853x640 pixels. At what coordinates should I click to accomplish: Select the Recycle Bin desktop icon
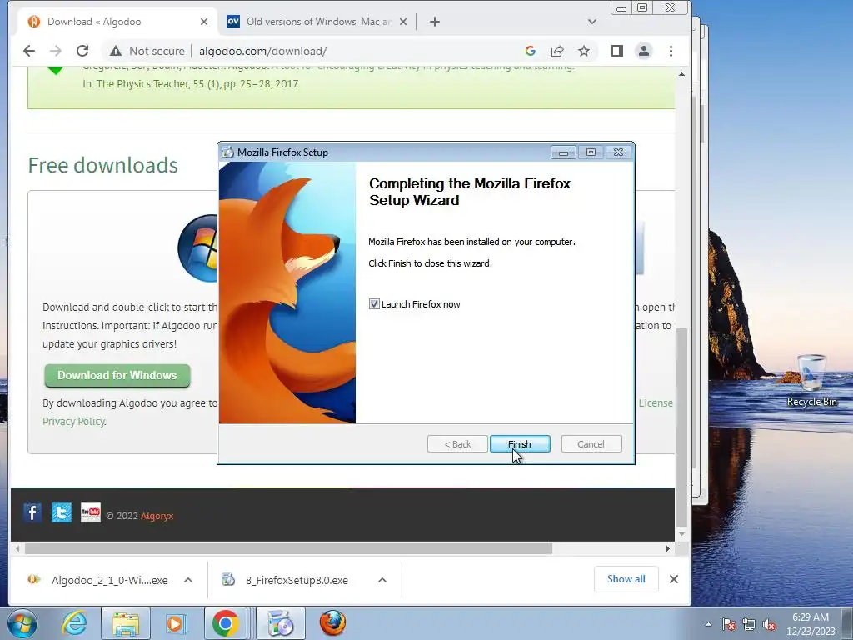tap(811, 380)
